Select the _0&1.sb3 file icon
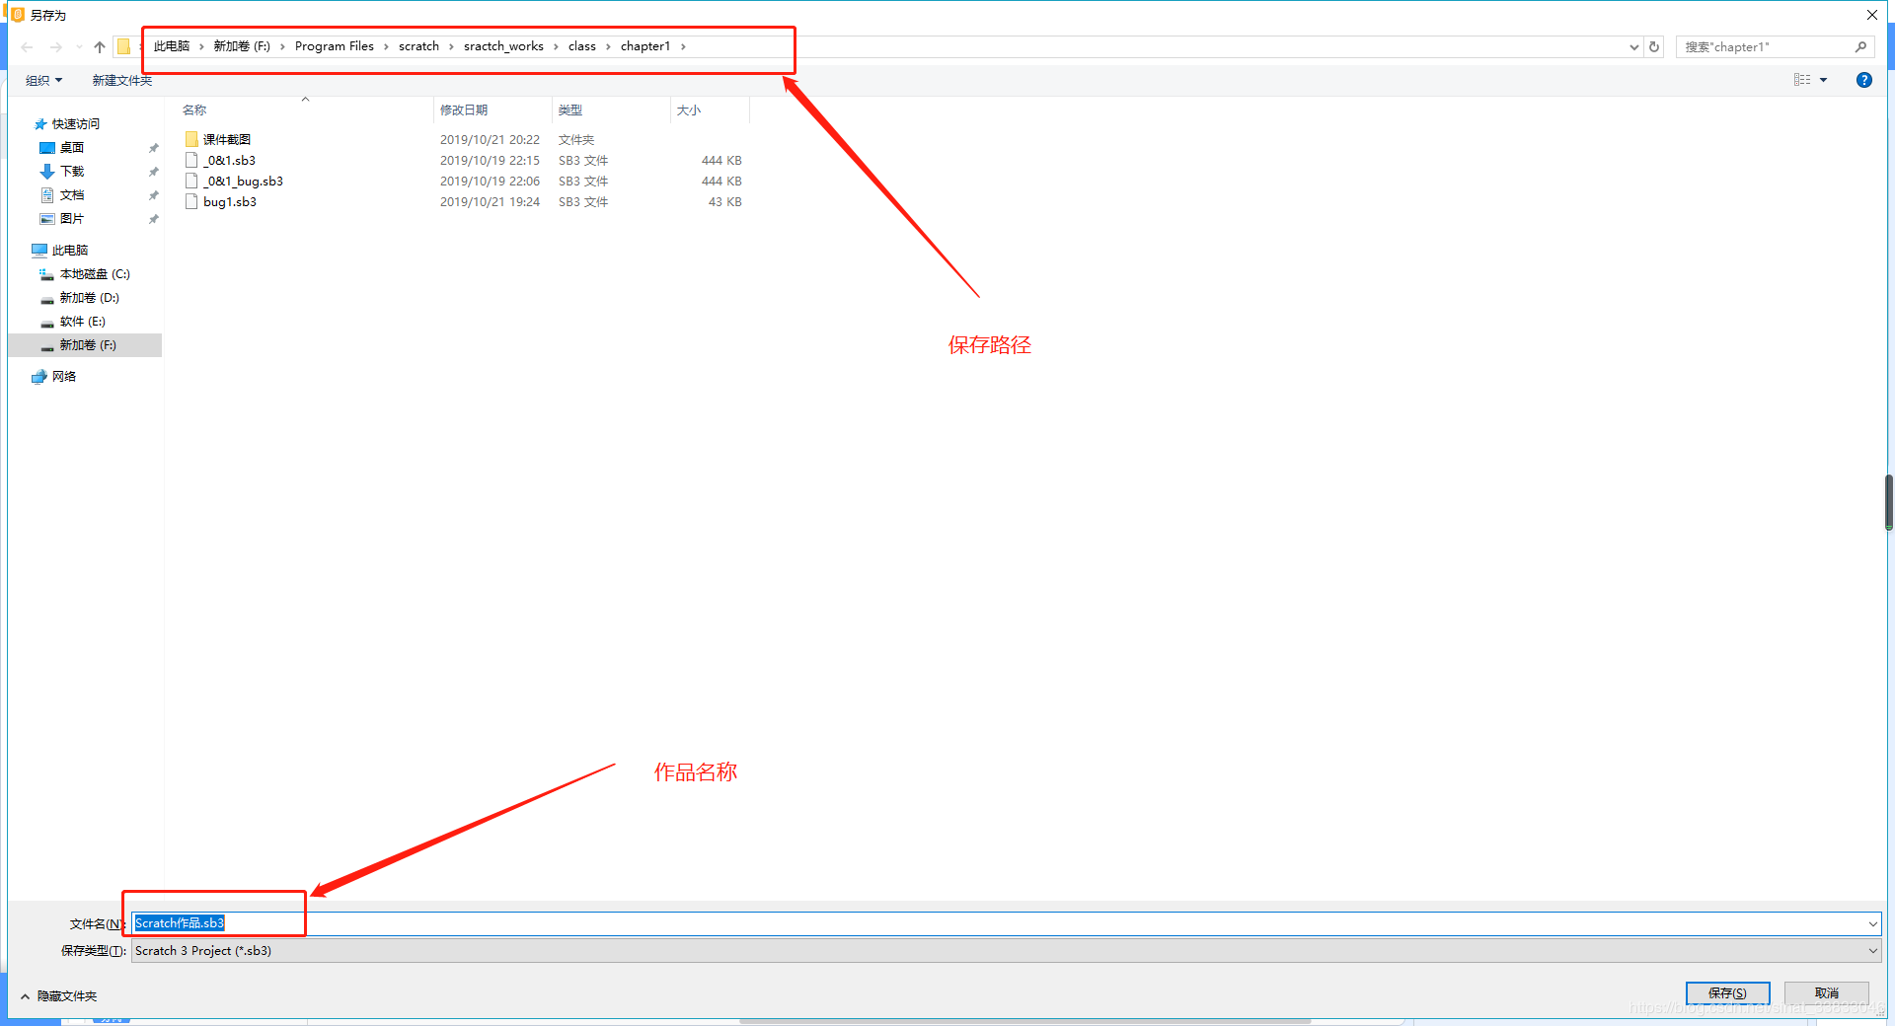This screenshot has height=1026, width=1895. [191, 160]
